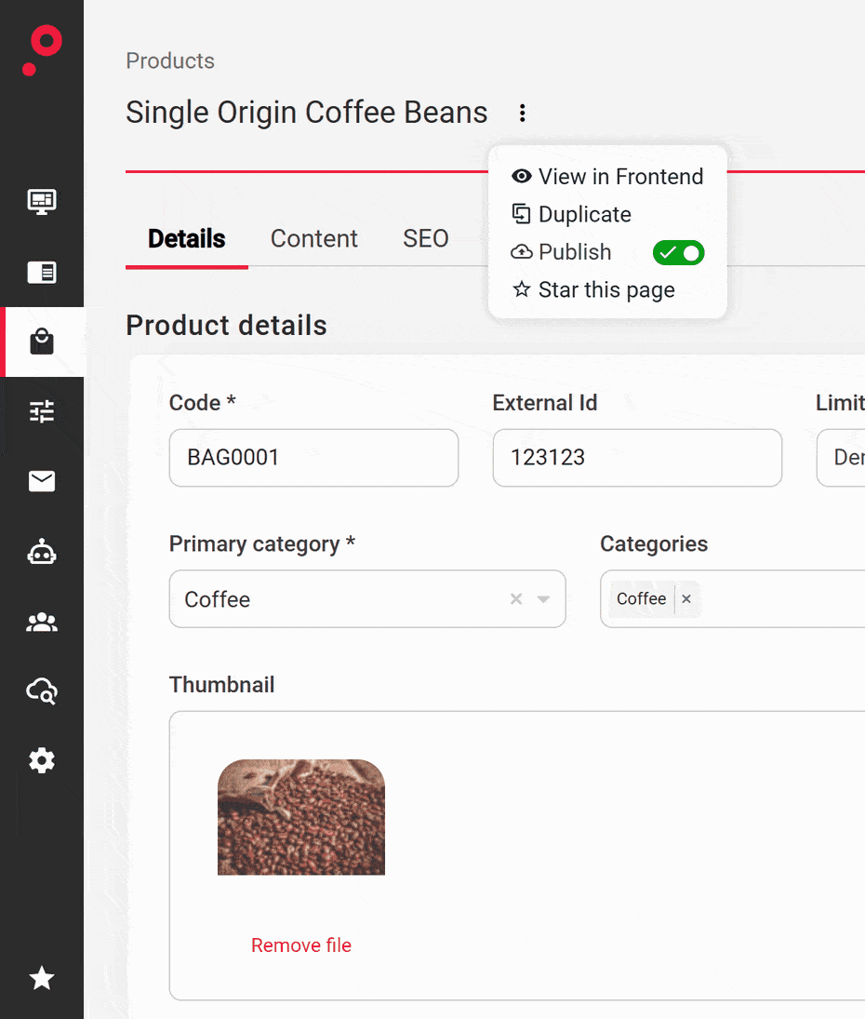This screenshot has height=1019, width=865.
Task: Open the cloud search icon in sidebar
Action: [42, 691]
